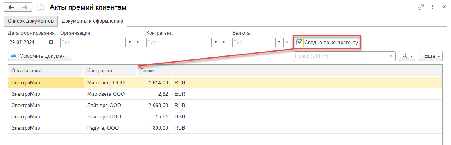This screenshot has height=145, width=451.
Task: Expand the Организация dropdown list
Action: pyautogui.click(x=130, y=42)
